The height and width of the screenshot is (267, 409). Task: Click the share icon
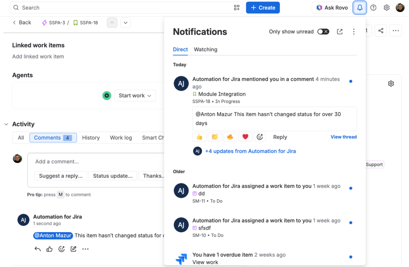[x=381, y=30]
